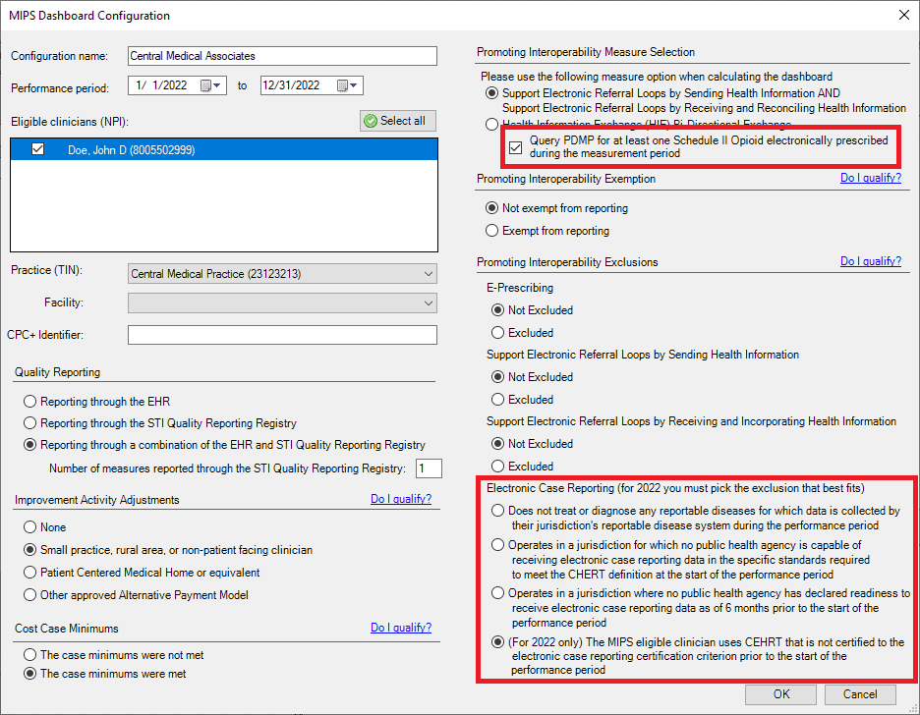920x715 pixels.
Task: Select Exempt from reporting radio button
Action: (x=492, y=231)
